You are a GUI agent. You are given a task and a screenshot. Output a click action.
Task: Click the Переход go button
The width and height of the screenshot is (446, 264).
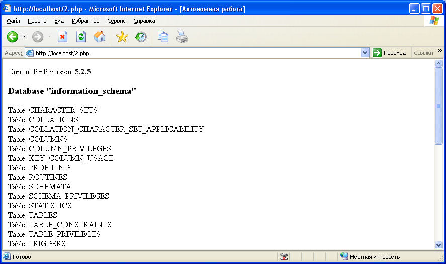389,53
